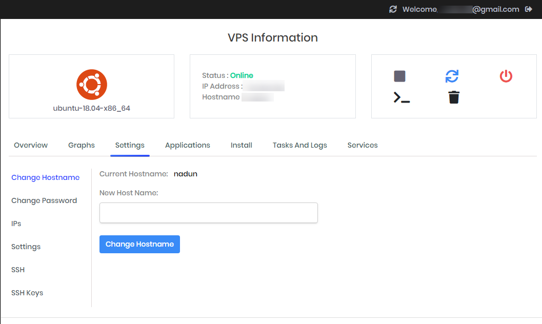
Task: Delete the VPS with the trash icon
Action: point(454,97)
